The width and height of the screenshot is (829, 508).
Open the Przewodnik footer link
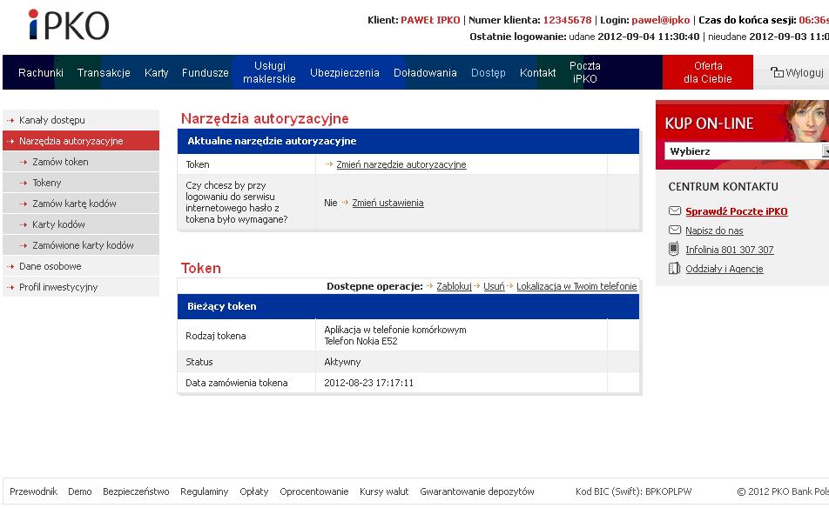coord(33,491)
